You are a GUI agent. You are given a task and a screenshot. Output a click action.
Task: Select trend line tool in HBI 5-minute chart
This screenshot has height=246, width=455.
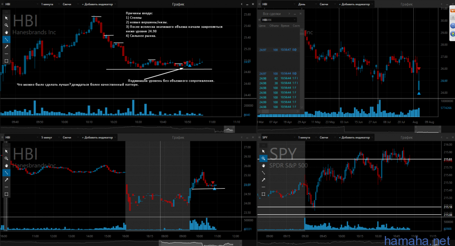(x=6, y=173)
